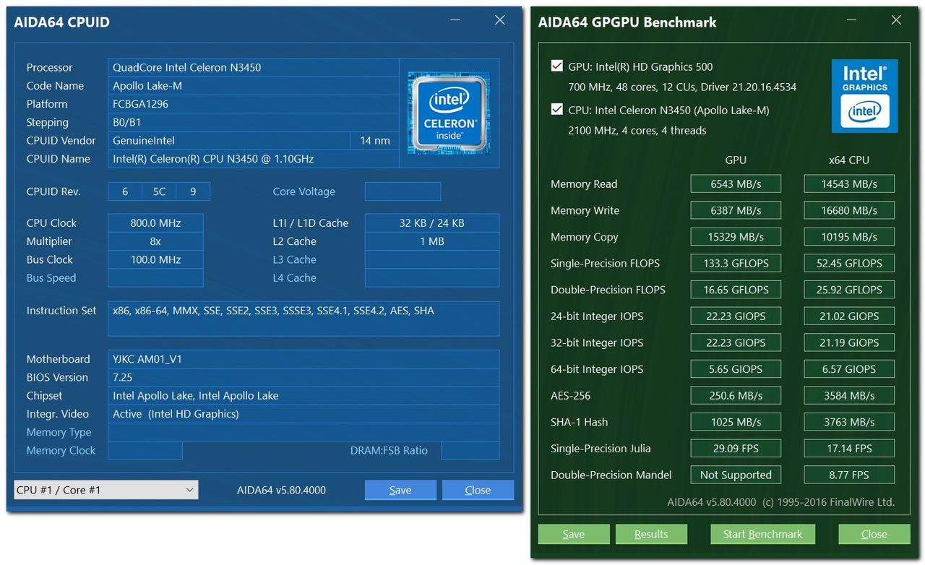Click GPU 64-bit Integer IOPS 5.65 GIOPS
This screenshot has width=925, height=565.
[x=736, y=369]
